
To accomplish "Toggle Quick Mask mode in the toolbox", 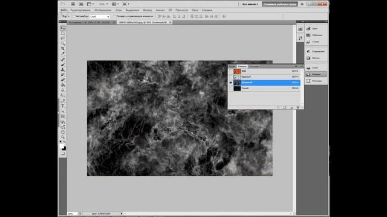I will [63, 154].
